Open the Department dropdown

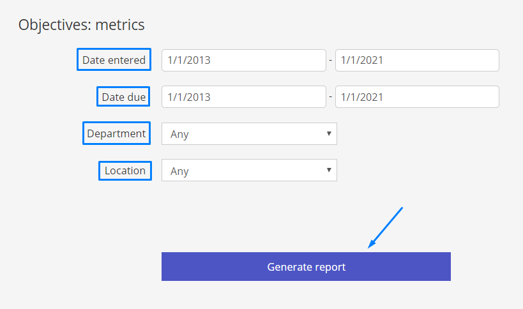249,133
